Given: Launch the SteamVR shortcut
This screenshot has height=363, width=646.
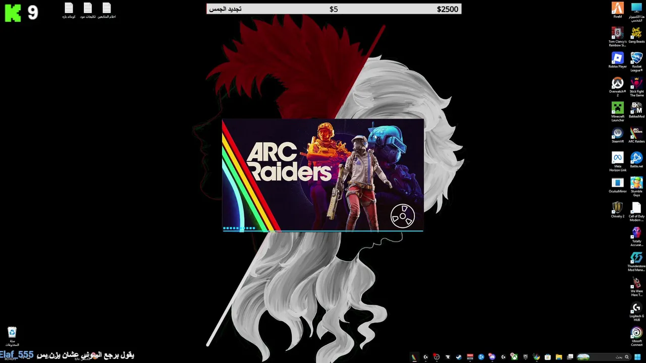Looking at the screenshot, I should (x=618, y=135).
